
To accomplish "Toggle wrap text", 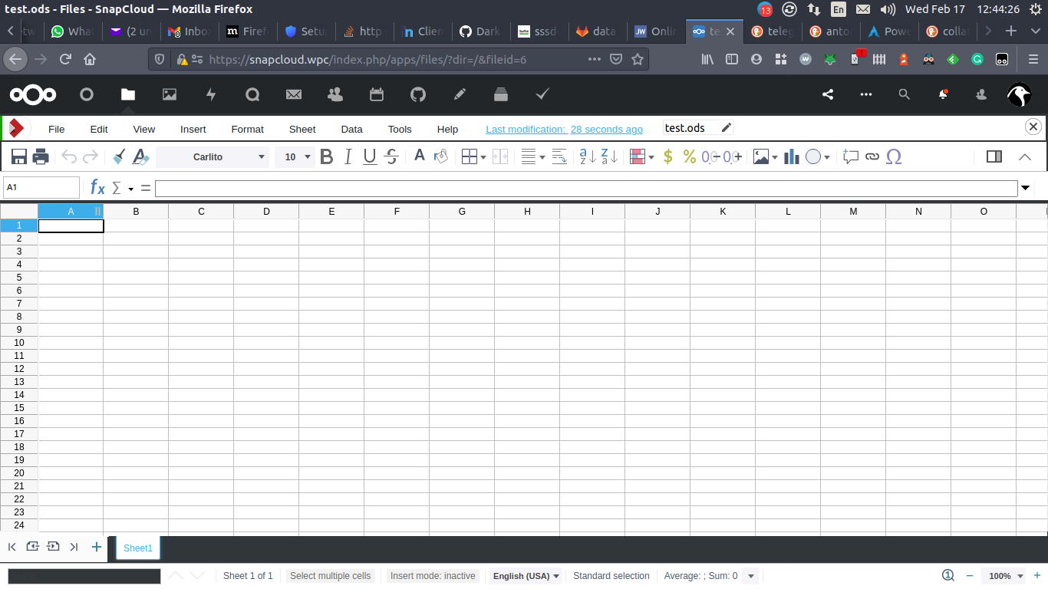I will [x=560, y=157].
